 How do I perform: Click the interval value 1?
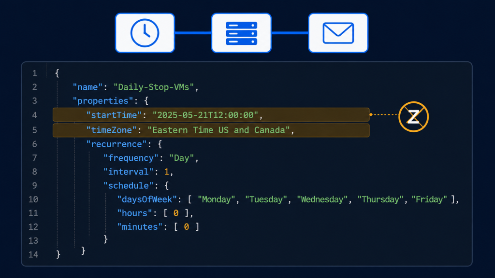click(166, 172)
